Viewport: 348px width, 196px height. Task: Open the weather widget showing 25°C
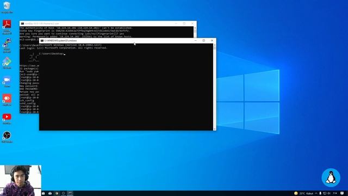pos(303,193)
